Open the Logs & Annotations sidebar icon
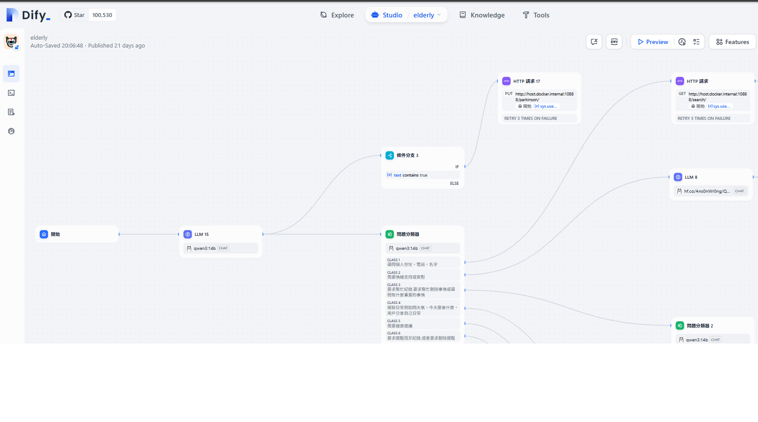Viewport: 758px width, 422px height. [11, 112]
